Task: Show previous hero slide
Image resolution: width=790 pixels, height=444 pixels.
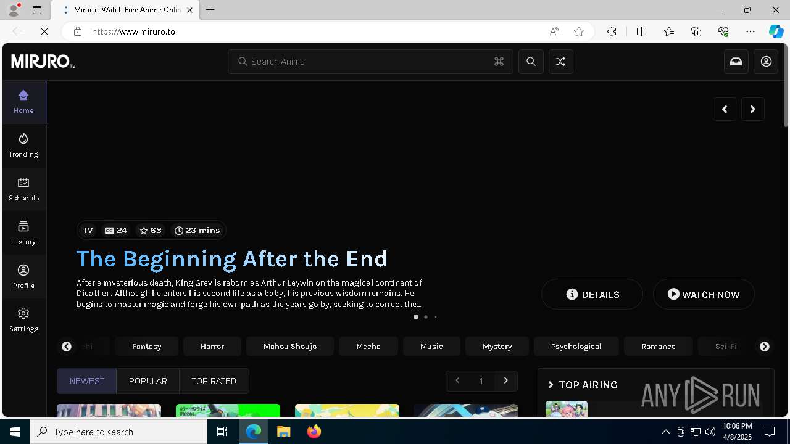Action: tap(725, 109)
